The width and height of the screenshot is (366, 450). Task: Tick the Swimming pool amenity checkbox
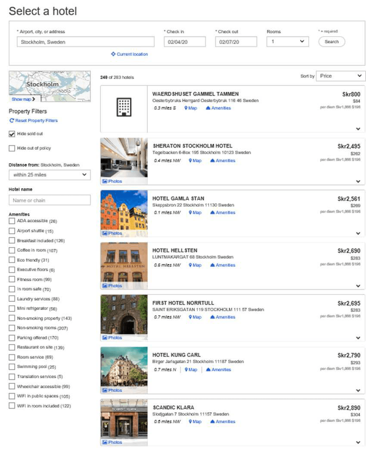(12, 367)
